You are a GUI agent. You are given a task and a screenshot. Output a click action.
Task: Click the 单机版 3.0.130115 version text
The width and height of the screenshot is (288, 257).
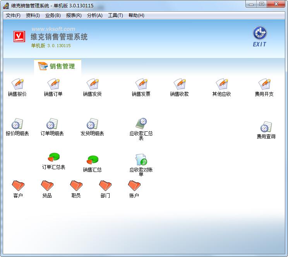[x=51, y=46]
